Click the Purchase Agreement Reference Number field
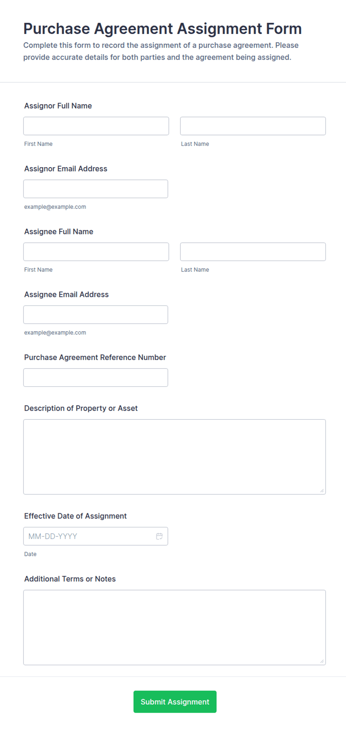 (96, 377)
